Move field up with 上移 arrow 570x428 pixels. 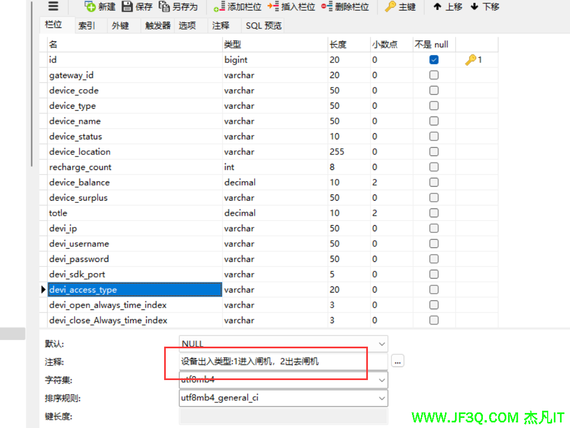438,7
